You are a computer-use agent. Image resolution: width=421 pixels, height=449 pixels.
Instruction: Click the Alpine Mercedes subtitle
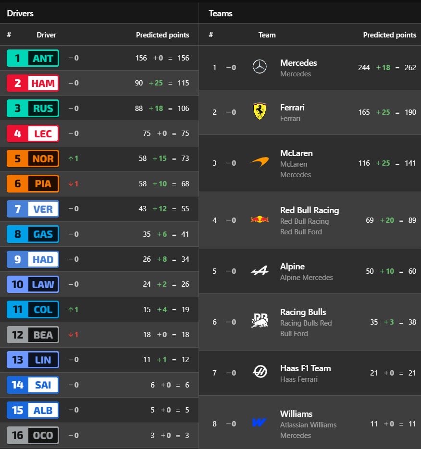[x=306, y=278]
